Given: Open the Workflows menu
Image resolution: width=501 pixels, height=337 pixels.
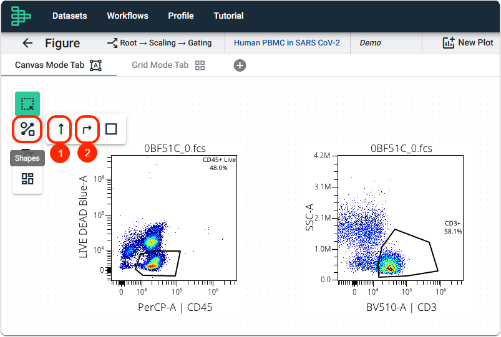Looking at the screenshot, I should point(127,16).
